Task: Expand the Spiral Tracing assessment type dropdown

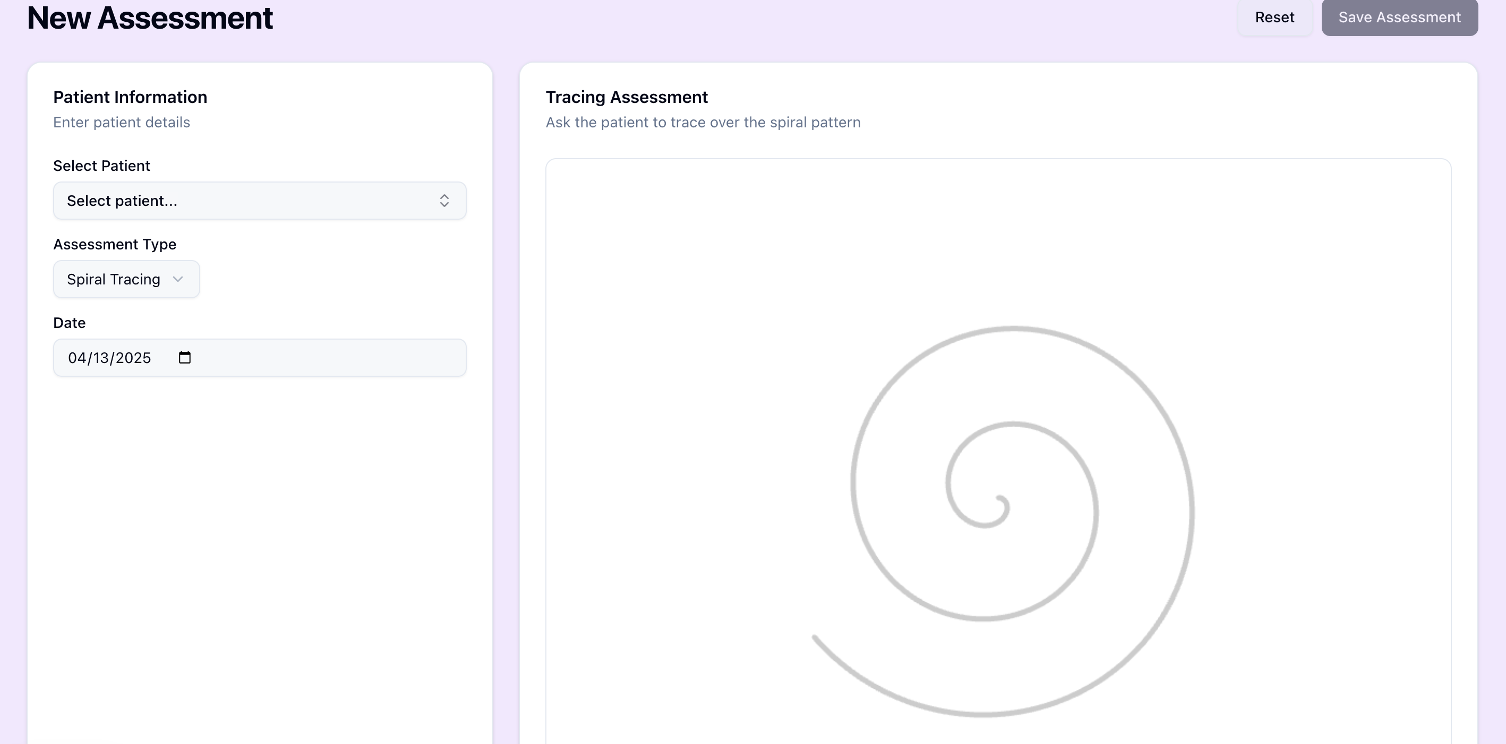Action: (x=114, y=279)
